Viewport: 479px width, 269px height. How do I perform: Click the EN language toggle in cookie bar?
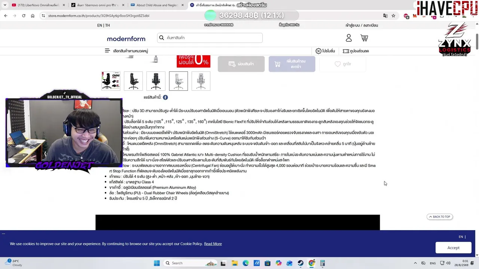pos(461,237)
